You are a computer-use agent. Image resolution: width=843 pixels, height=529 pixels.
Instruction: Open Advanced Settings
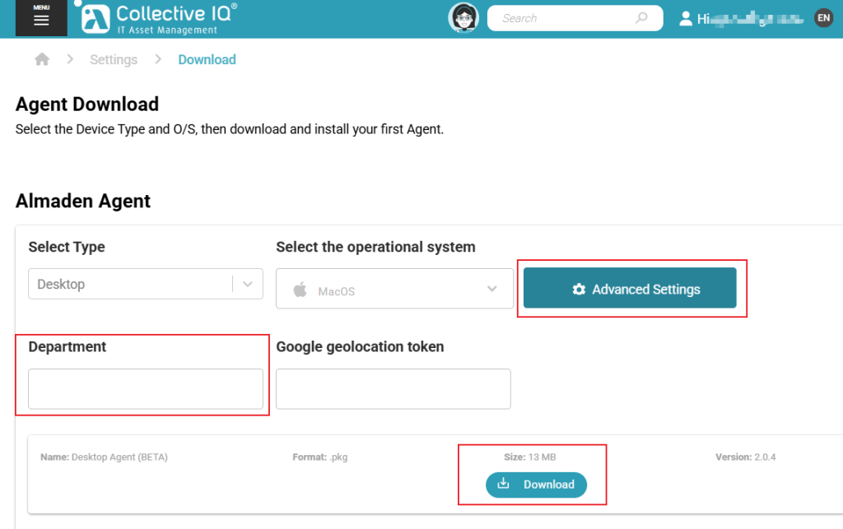(630, 288)
